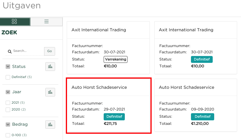Open chart for Bedrag filter
This screenshot has width=241, height=140.
tap(50, 124)
